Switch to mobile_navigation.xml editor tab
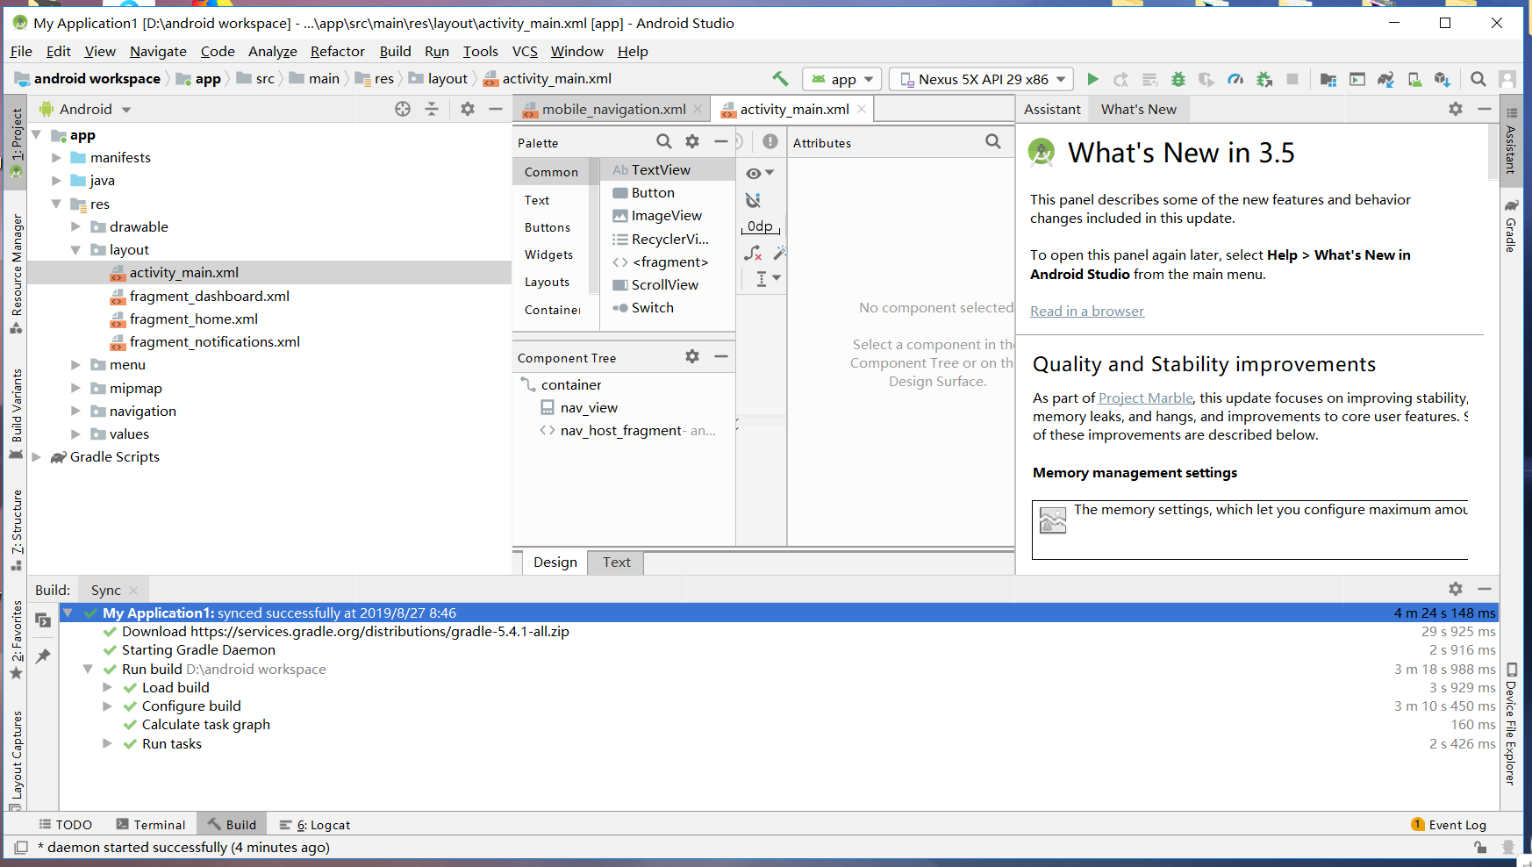 pos(613,109)
